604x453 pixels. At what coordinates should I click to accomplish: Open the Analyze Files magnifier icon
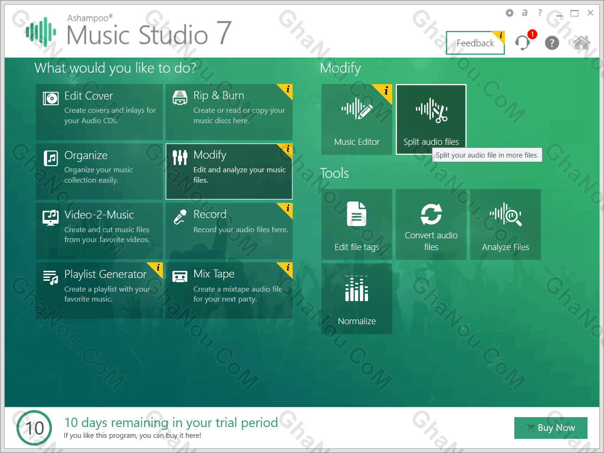click(505, 214)
